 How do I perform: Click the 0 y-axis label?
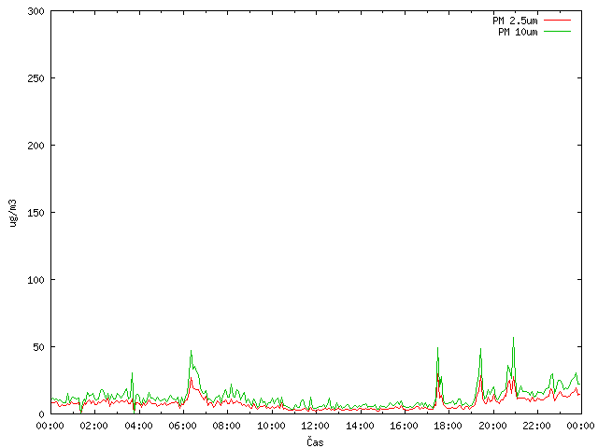click(41, 414)
